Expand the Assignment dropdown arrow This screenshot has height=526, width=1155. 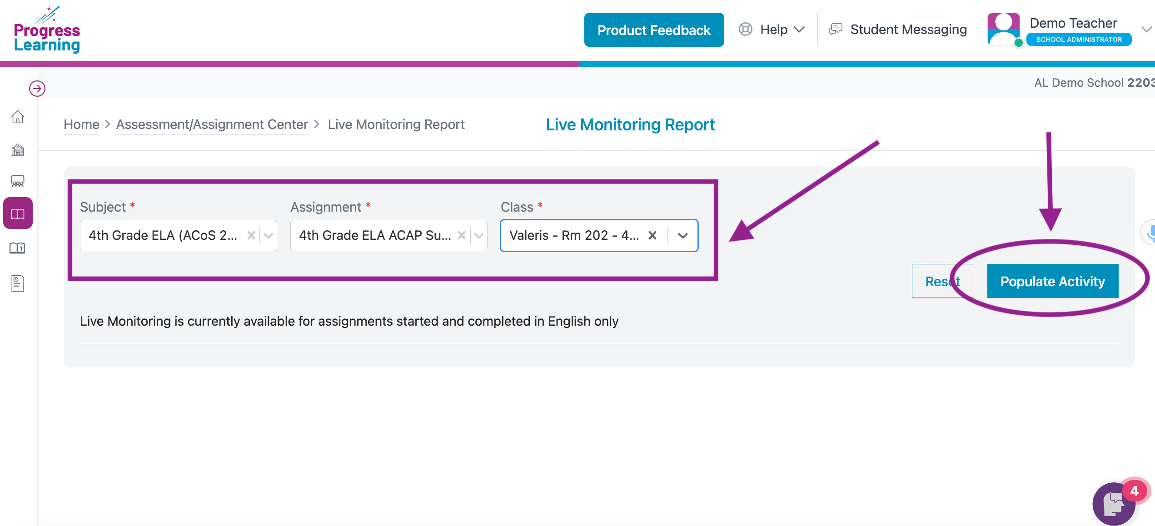pyautogui.click(x=478, y=235)
